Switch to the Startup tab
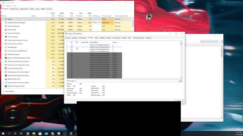This screenshot has width=243, height=136. point(32,9)
